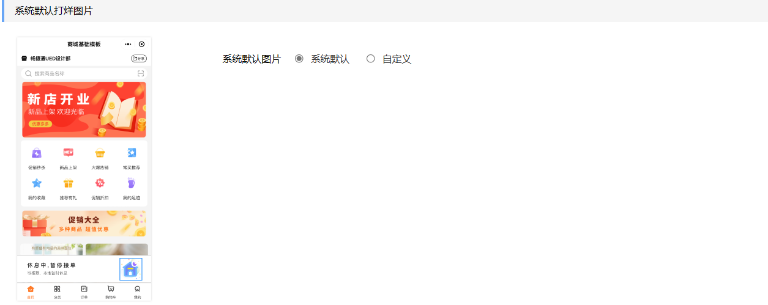Switch to the 分类 bottom tab

click(x=58, y=292)
